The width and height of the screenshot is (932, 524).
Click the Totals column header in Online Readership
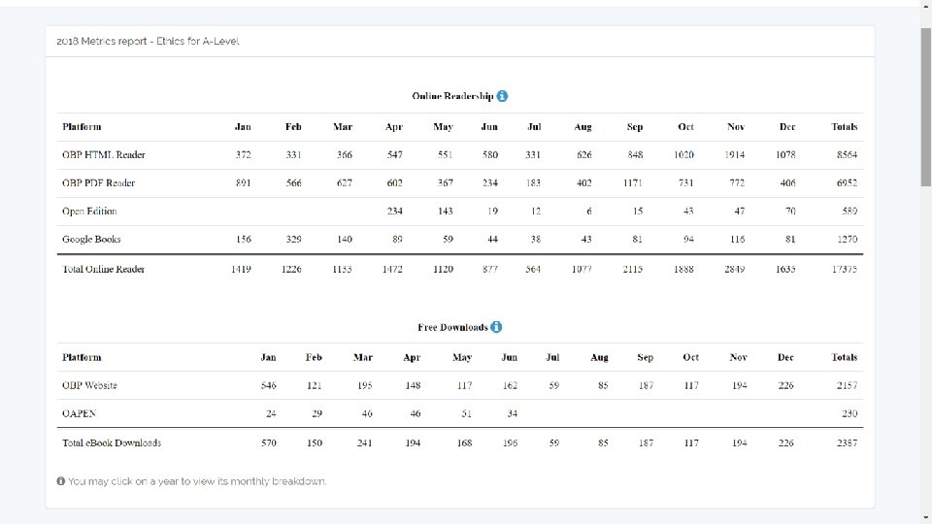coord(844,127)
